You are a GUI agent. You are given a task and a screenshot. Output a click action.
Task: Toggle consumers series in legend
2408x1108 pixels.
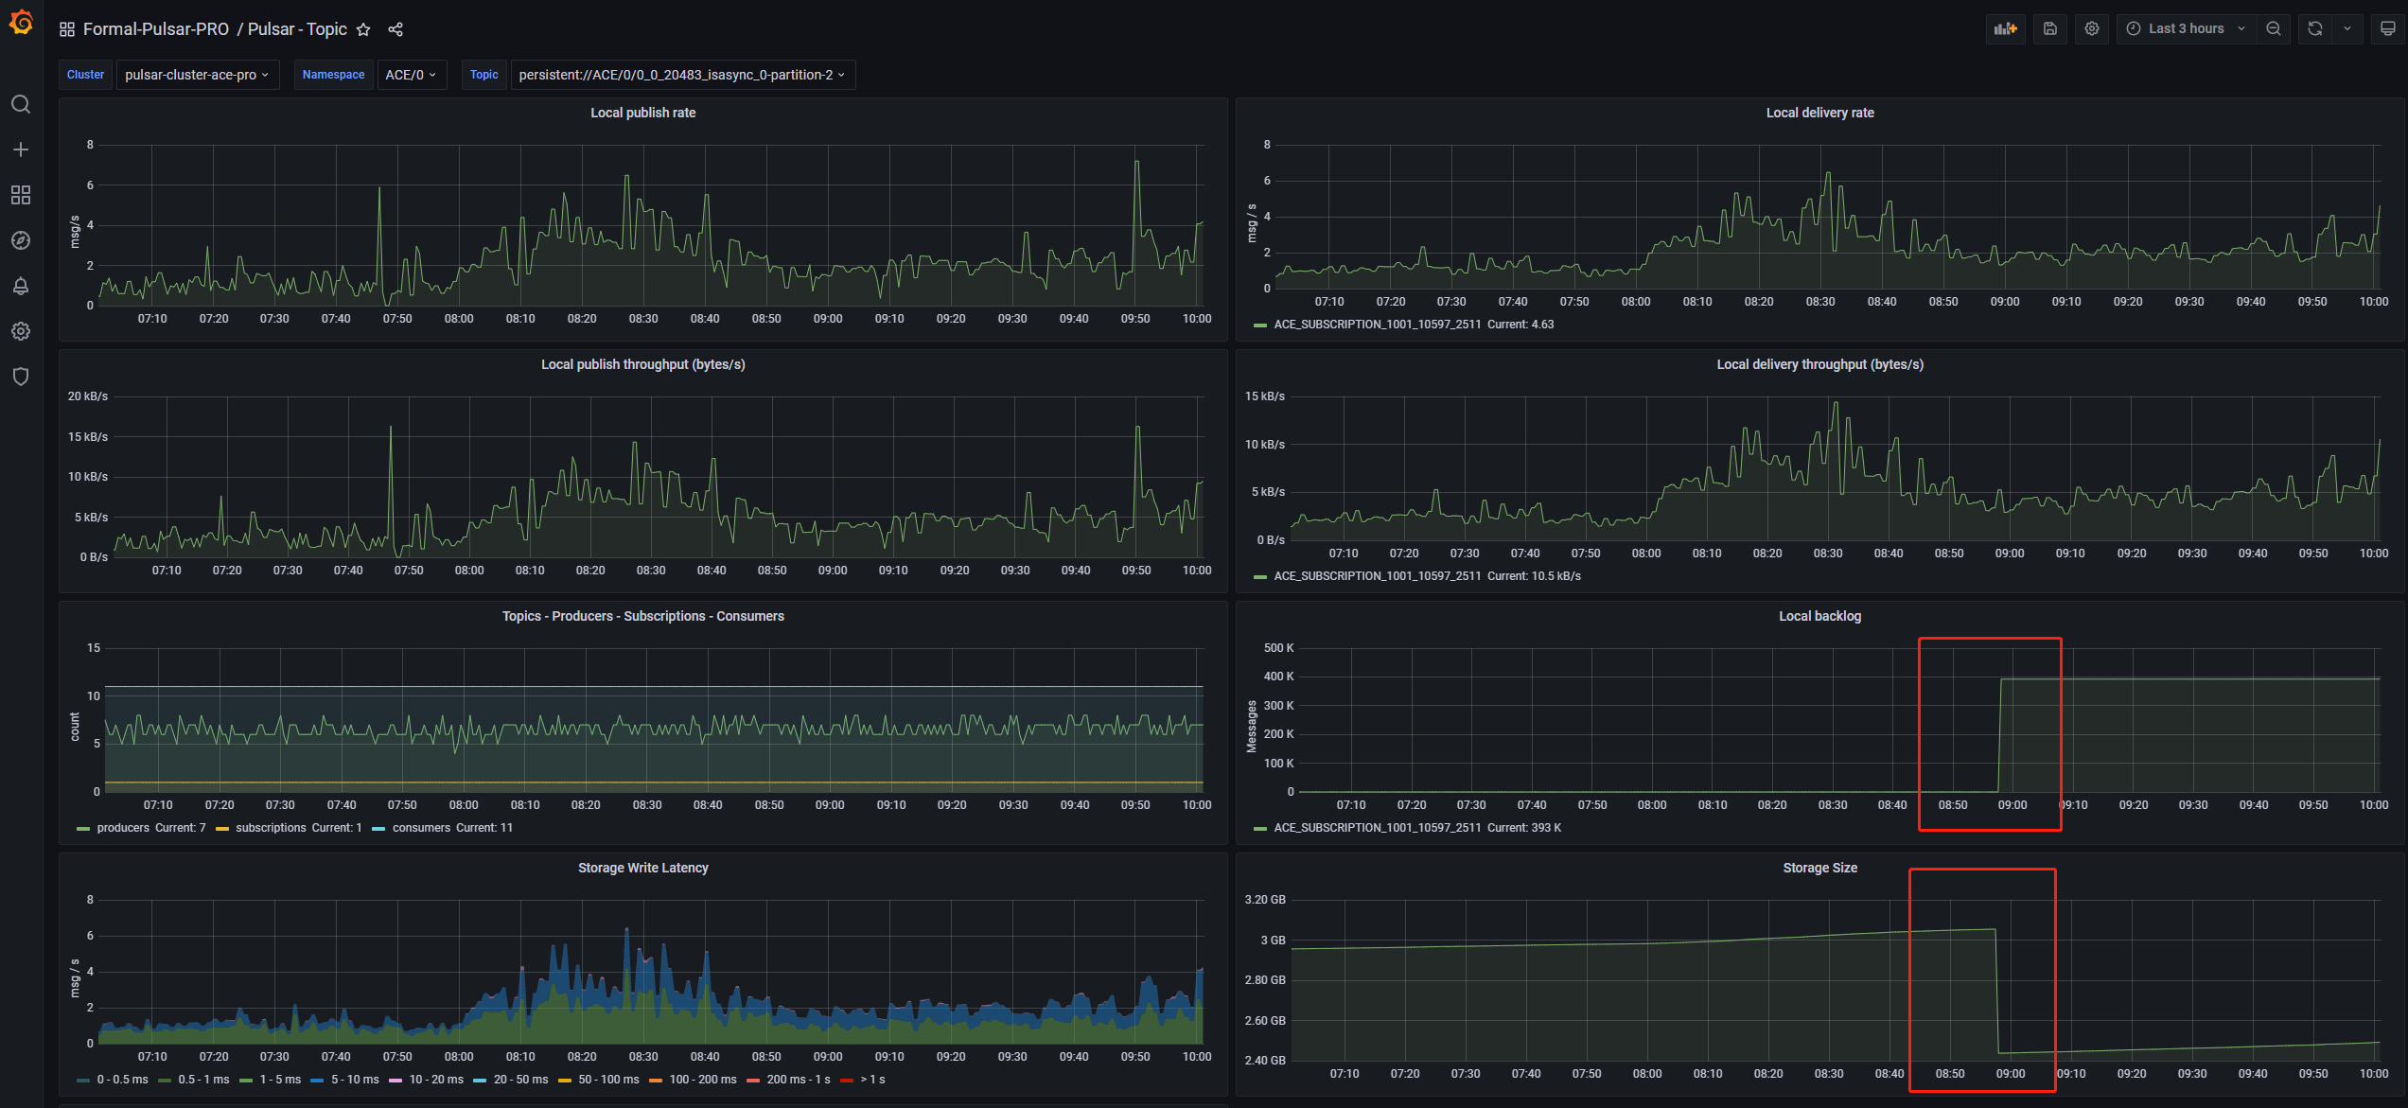[x=421, y=828]
